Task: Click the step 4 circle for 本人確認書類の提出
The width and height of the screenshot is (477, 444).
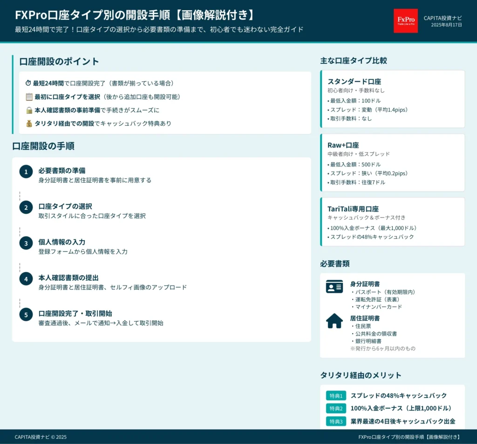Action: (26, 279)
